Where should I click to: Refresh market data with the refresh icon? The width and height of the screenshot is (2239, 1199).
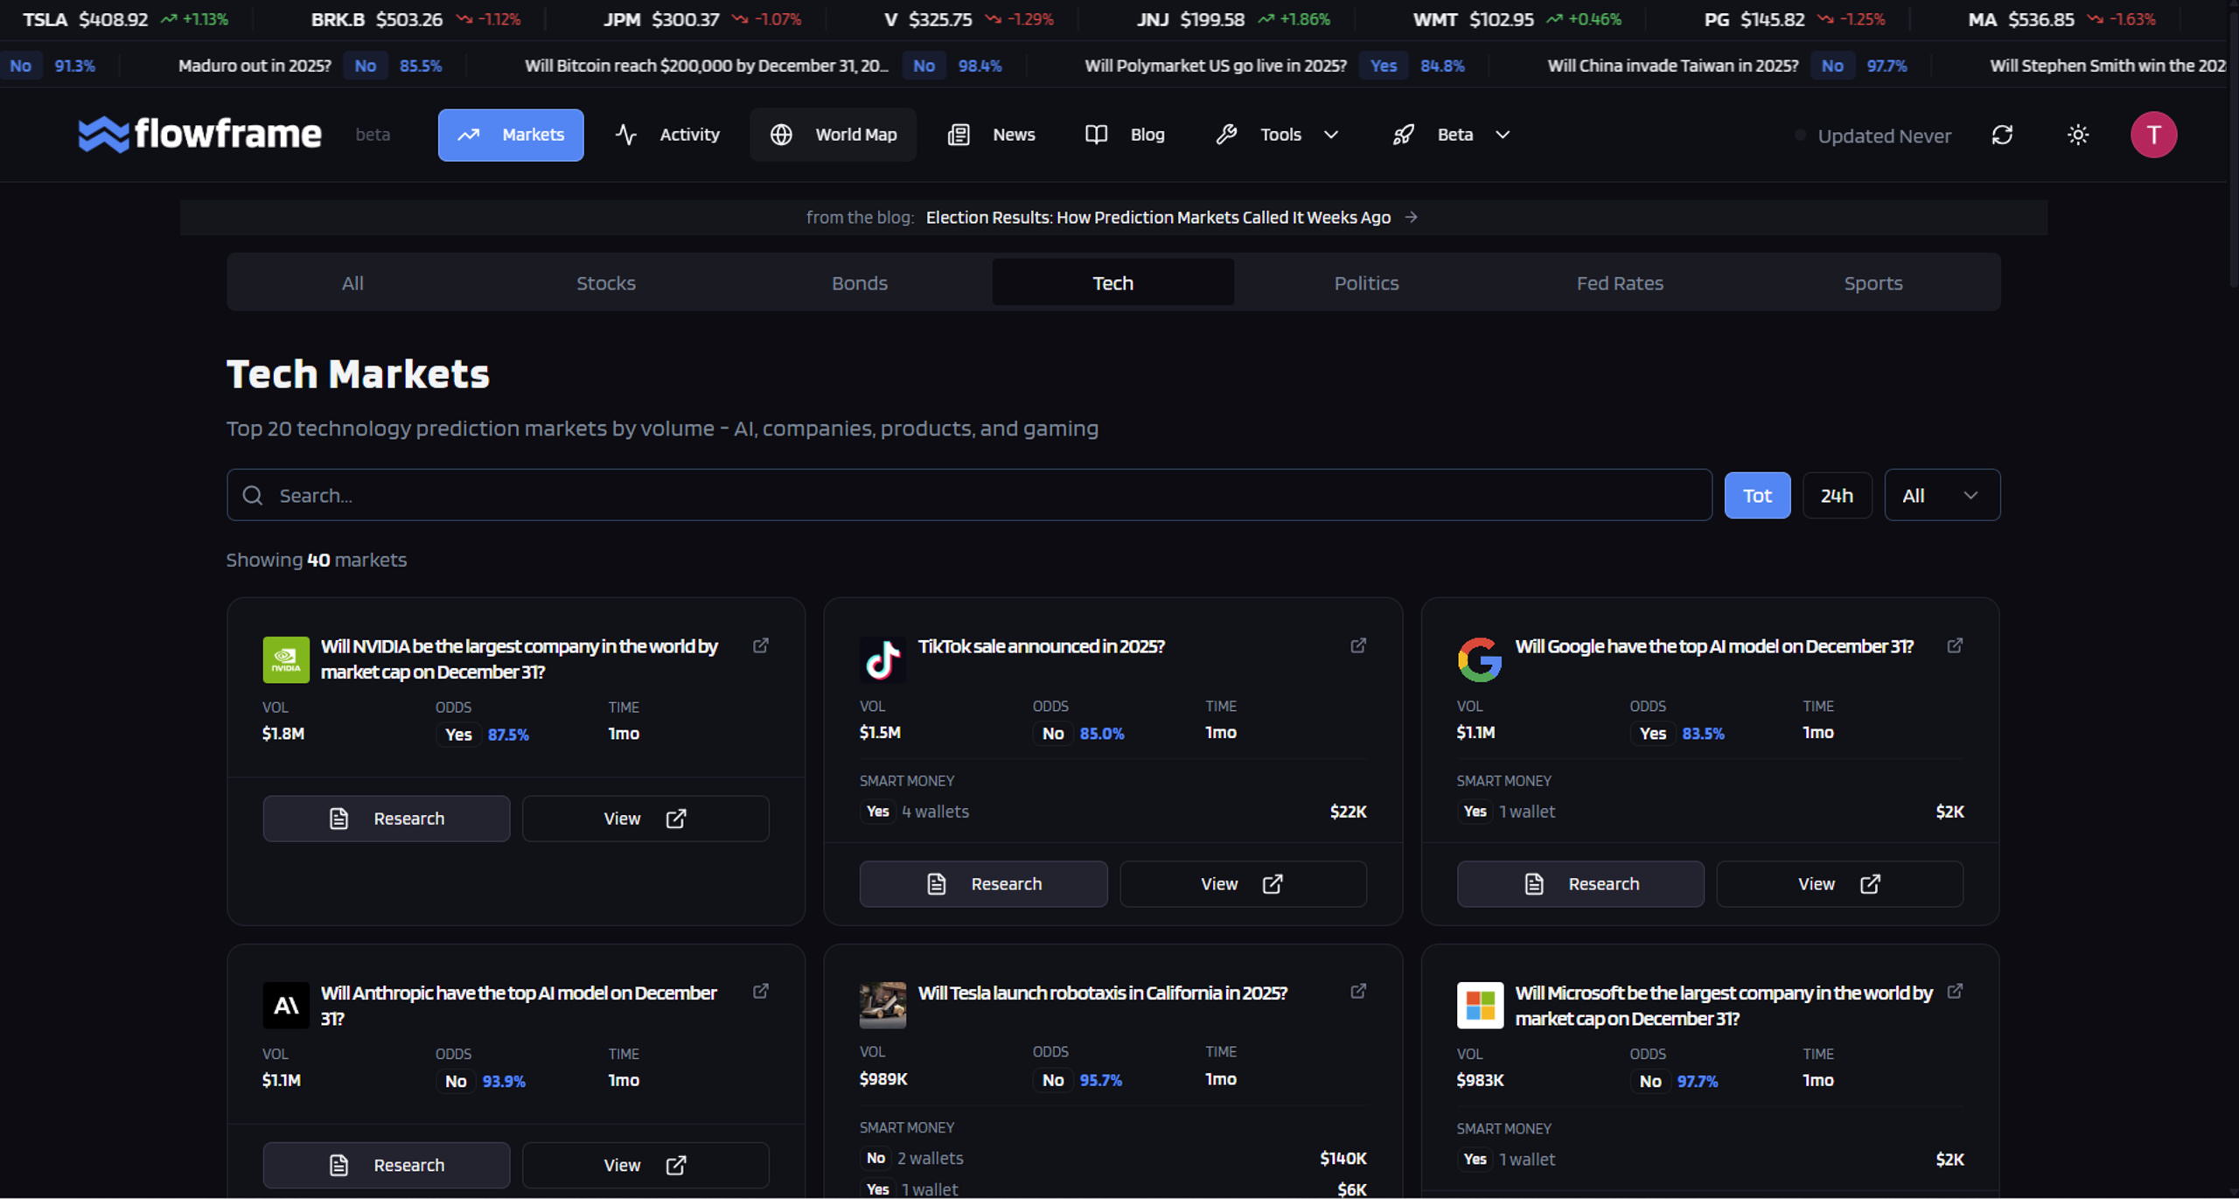pos(2002,135)
